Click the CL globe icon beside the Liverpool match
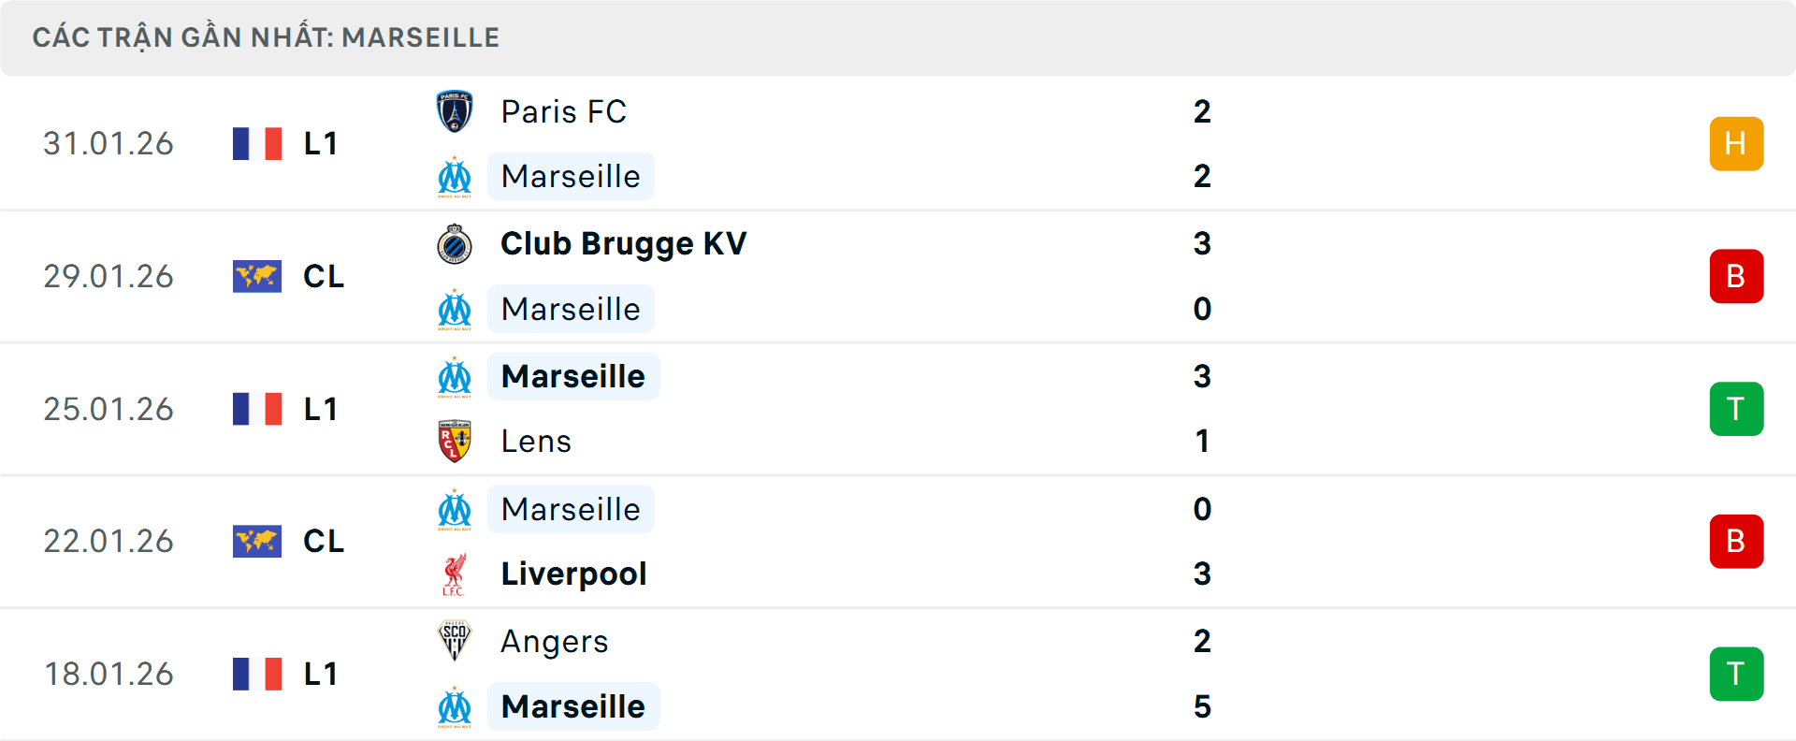This screenshot has height=741, width=1796. (257, 541)
